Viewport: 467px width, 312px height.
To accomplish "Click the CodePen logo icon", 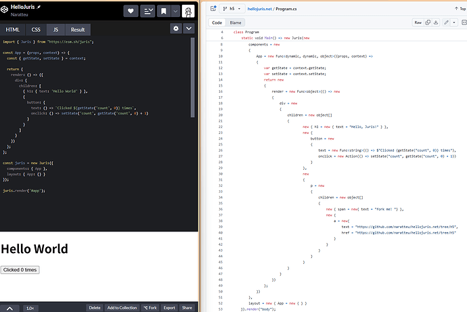I will tap(4, 10).
